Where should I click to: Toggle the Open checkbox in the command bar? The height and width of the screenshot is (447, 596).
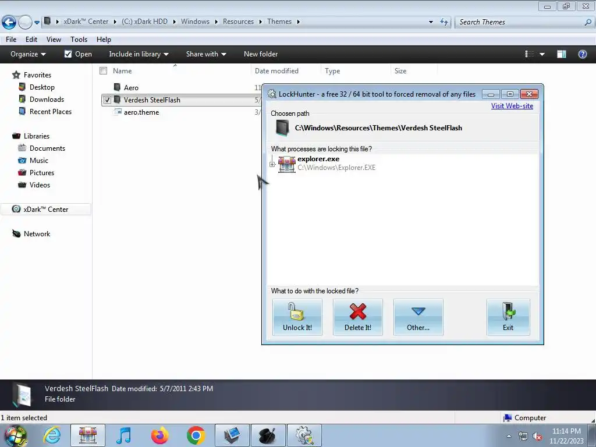tap(68, 54)
